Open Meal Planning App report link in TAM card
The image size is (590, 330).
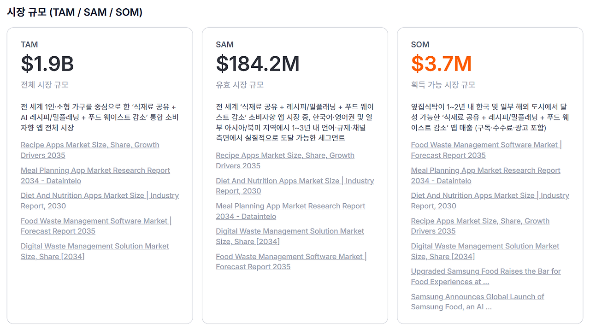point(95,175)
